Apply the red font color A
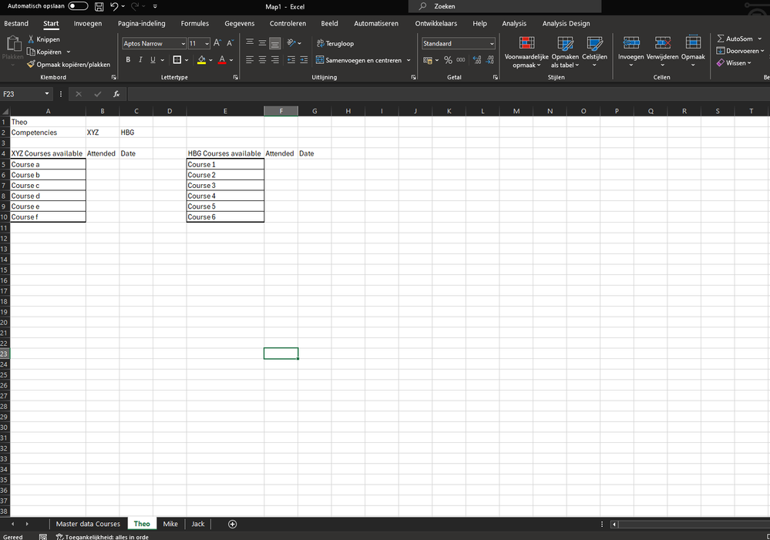 222,60
